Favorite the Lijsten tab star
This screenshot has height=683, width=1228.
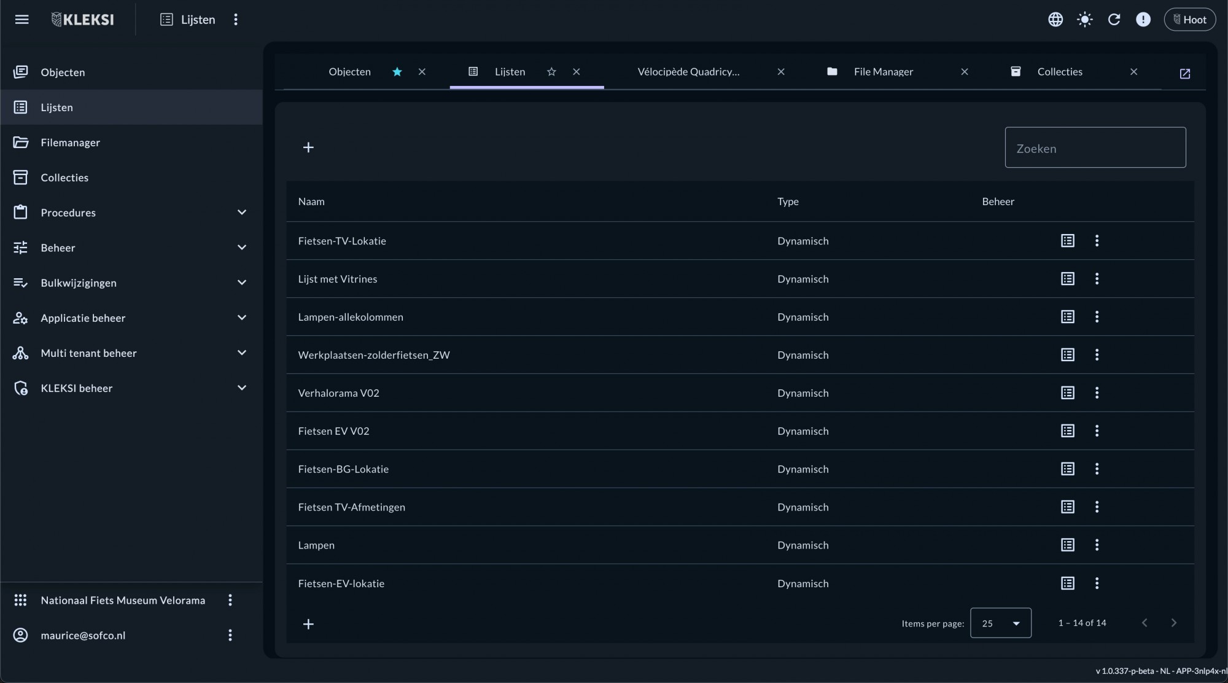pyautogui.click(x=551, y=72)
